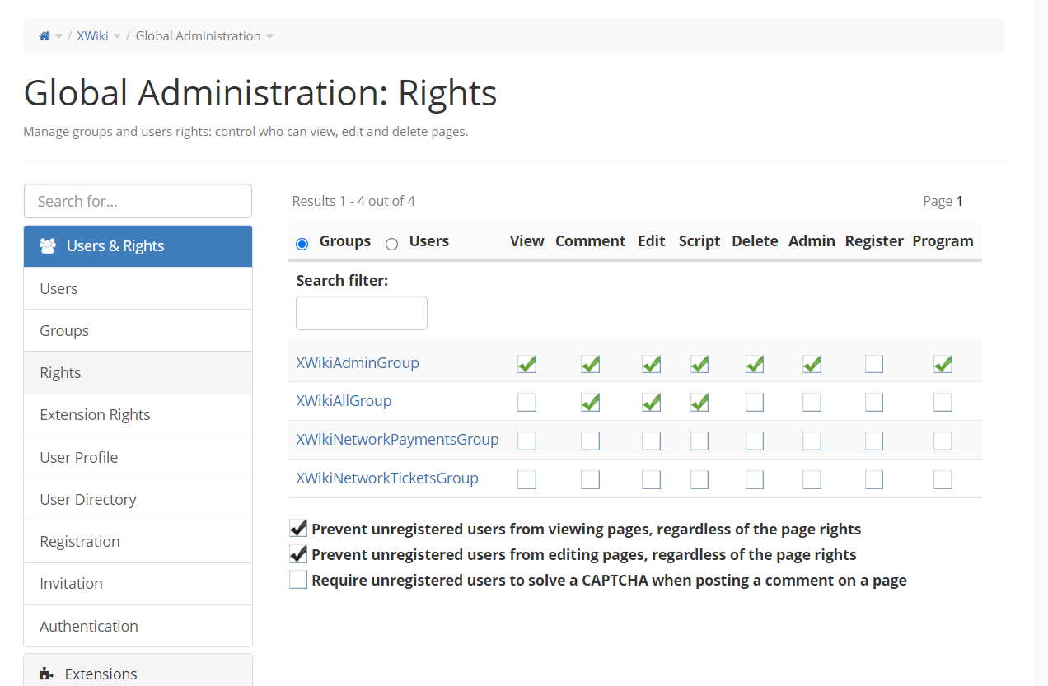Enable CAPTCHA requirement for unregistered comments
Viewport: 1048px width, 686px height.
[x=298, y=580]
